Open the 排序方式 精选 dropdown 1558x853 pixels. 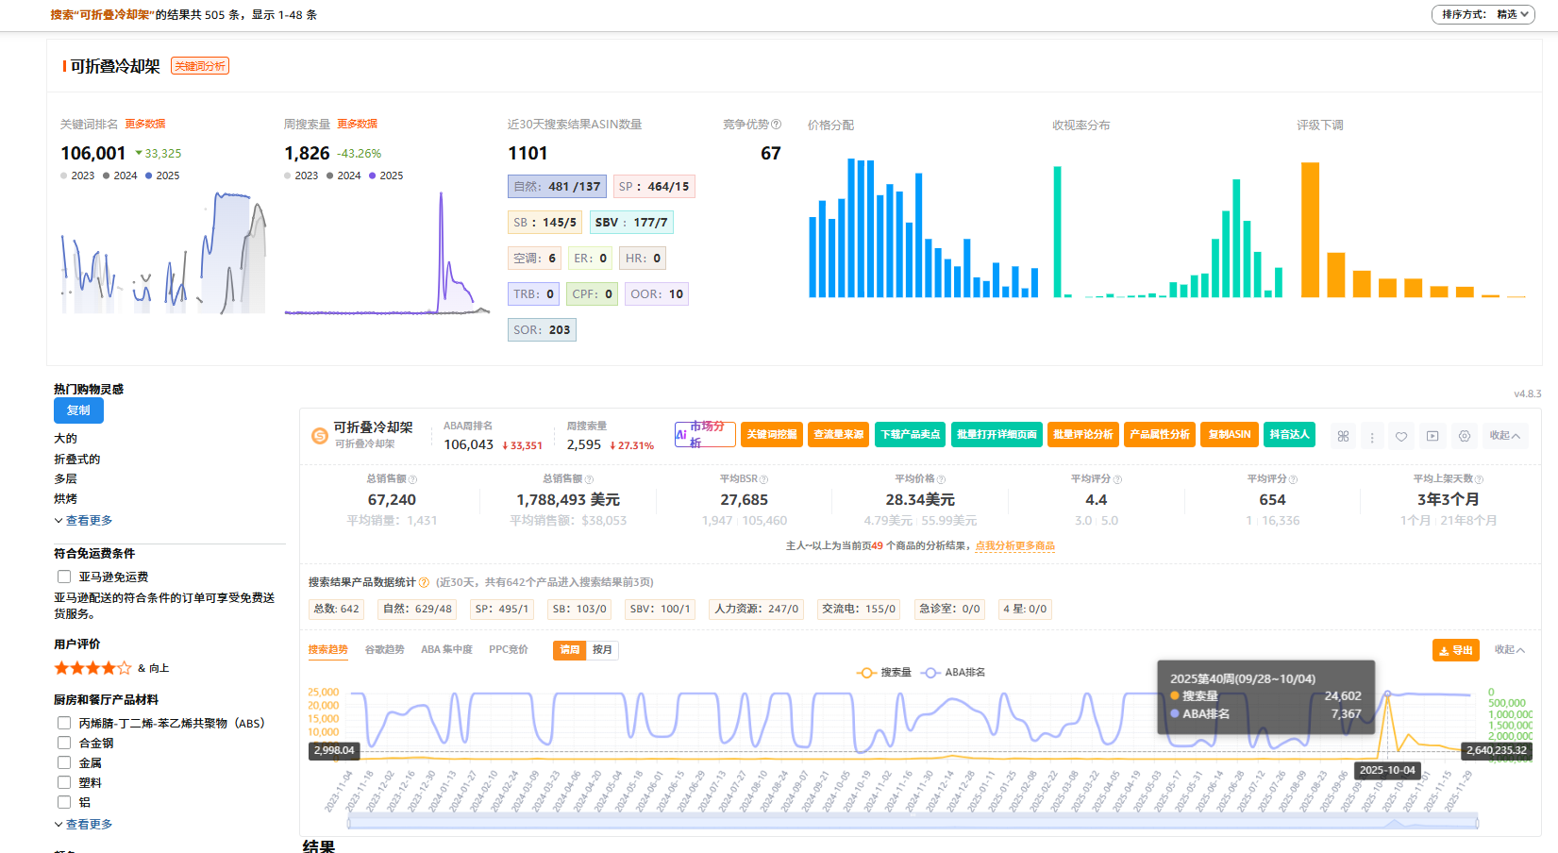pyautogui.click(x=1483, y=14)
